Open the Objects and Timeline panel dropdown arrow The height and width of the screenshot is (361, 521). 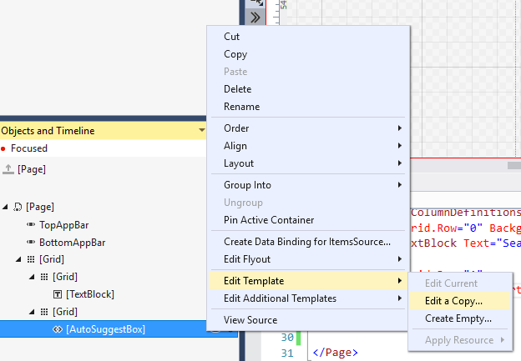[202, 130]
